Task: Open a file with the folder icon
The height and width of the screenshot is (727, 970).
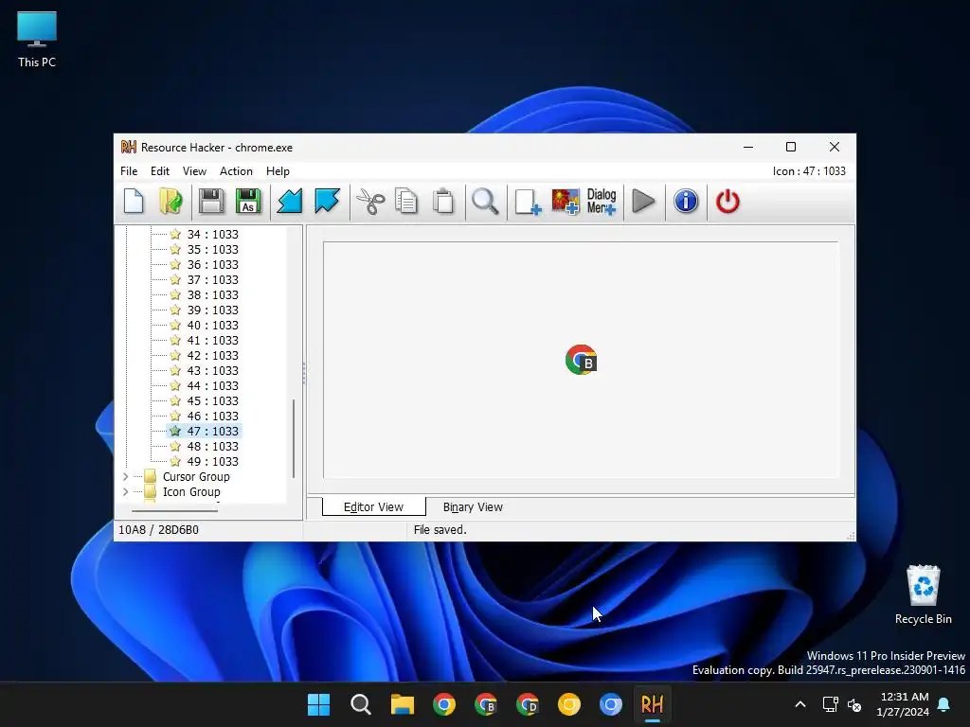Action: (x=171, y=202)
